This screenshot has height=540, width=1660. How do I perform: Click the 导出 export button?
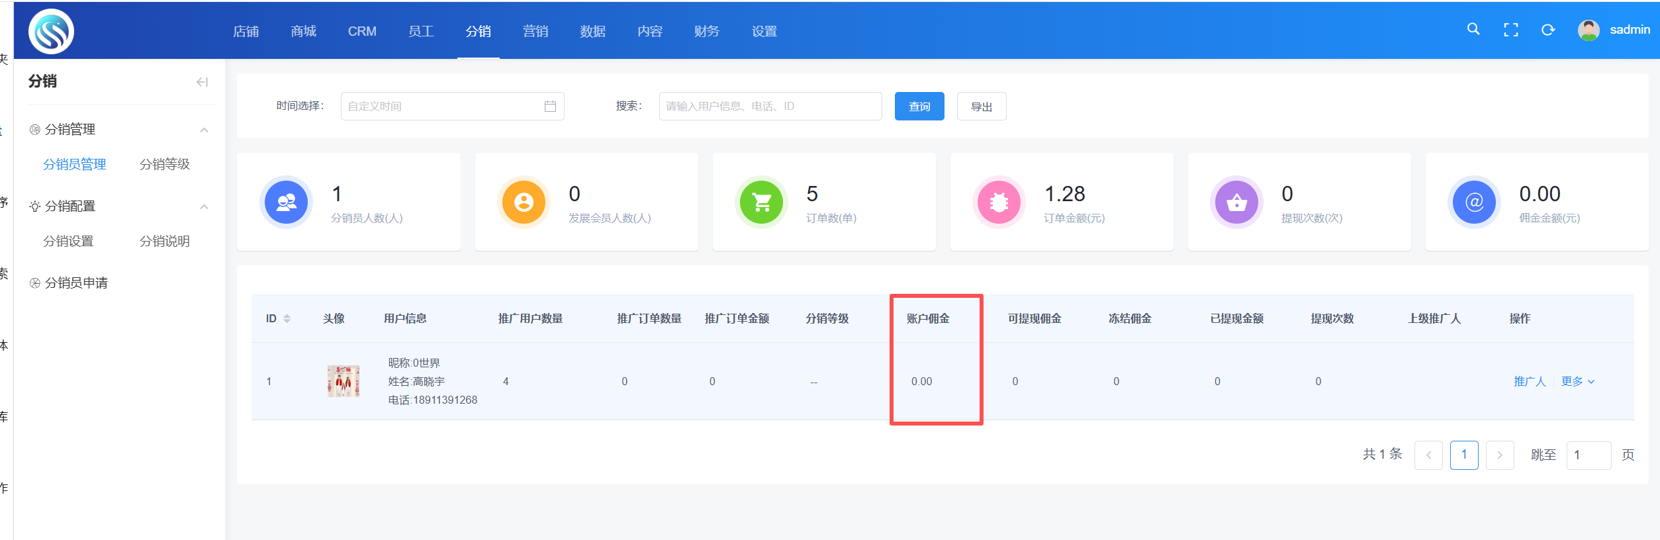[x=981, y=107]
